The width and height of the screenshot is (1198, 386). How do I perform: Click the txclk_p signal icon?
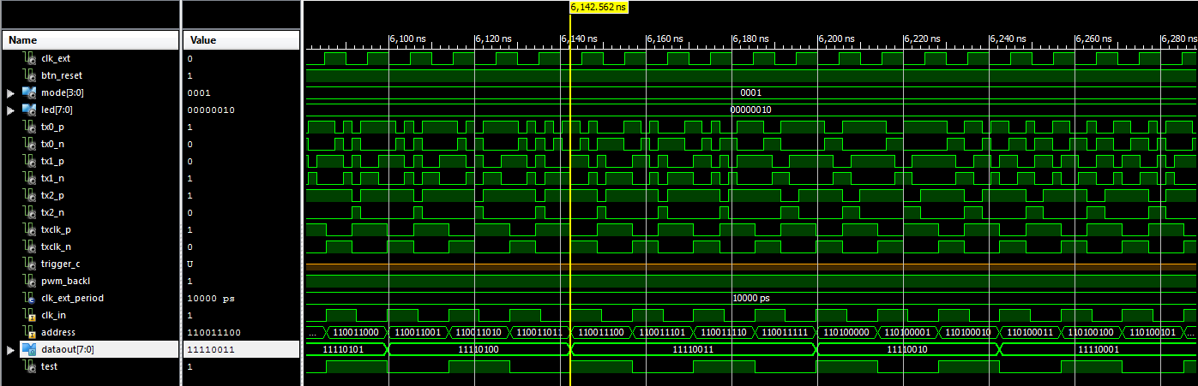pos(29,229)
